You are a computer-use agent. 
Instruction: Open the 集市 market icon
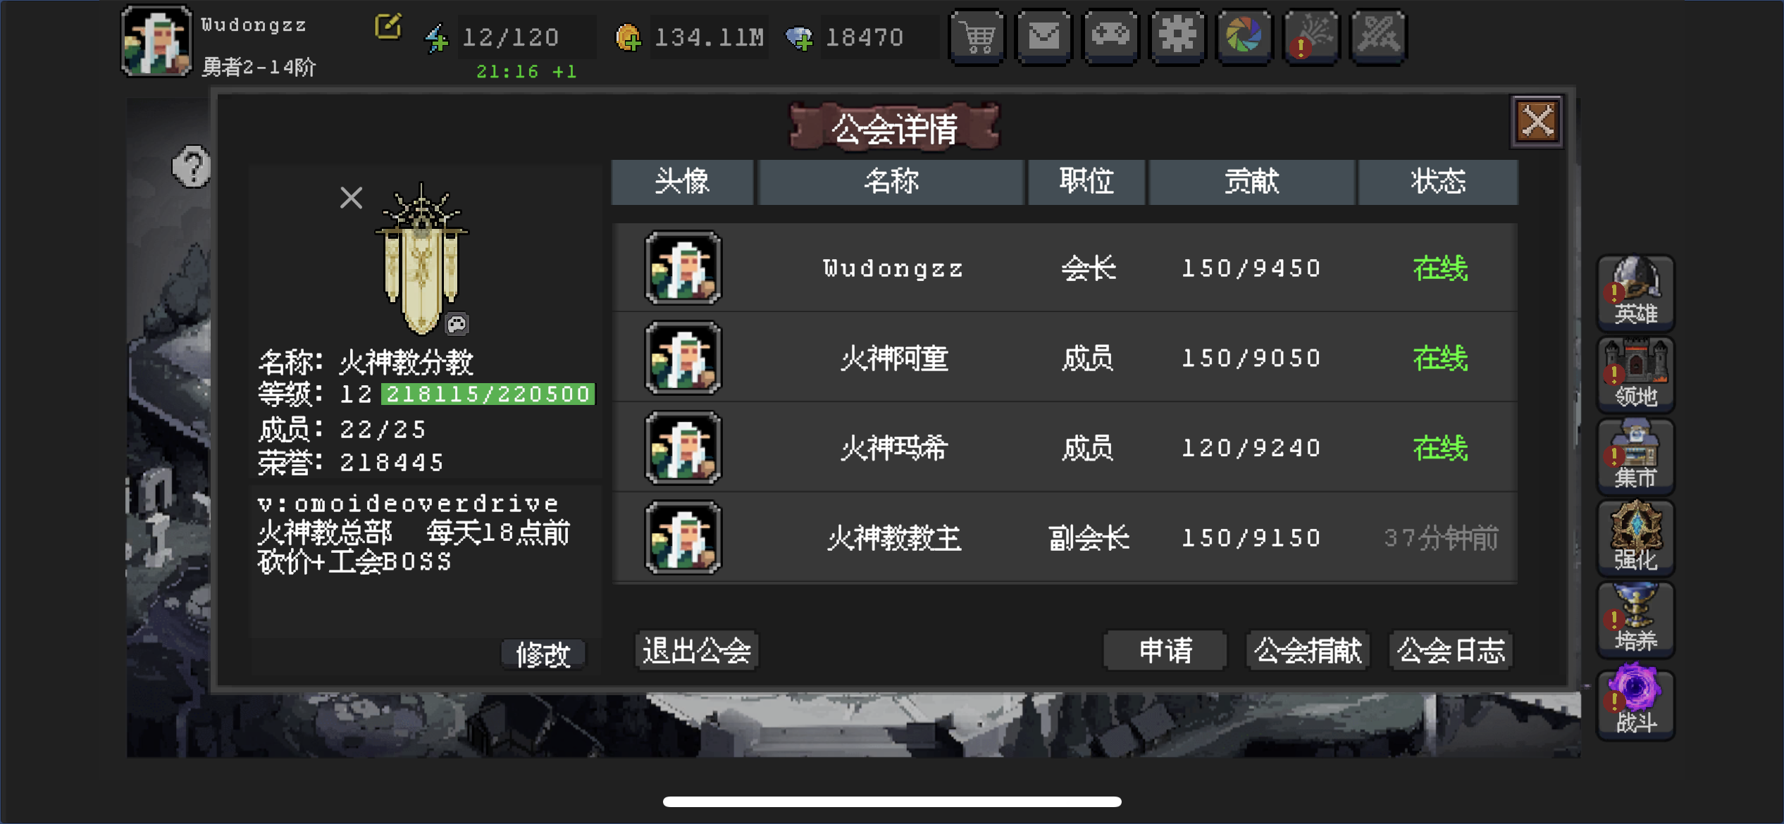click(x=1635, y=456)
